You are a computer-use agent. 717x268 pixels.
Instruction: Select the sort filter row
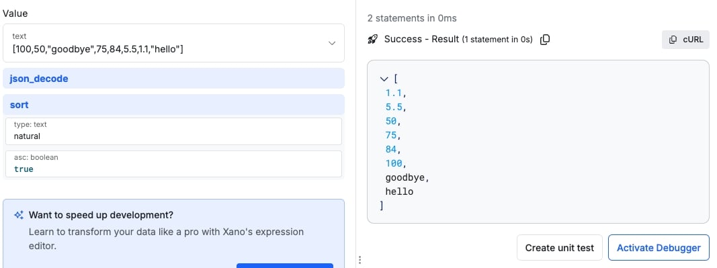coord(174,105)
